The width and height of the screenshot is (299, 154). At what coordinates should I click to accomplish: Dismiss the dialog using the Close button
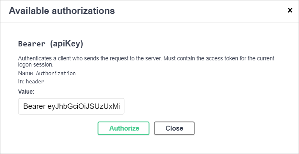pyautogui.click(x=174, y=128)
